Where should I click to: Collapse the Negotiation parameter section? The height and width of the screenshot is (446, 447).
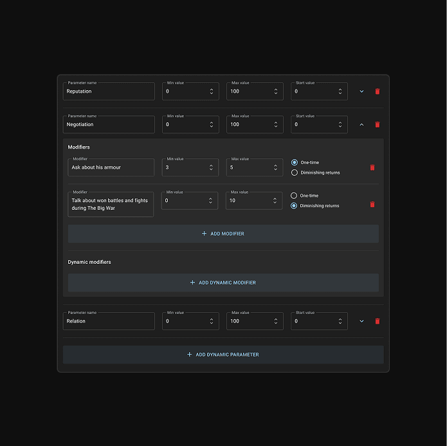tap(361, 125)
